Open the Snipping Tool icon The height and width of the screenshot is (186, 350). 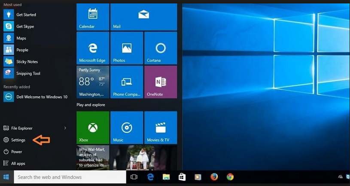coord(9,73)
